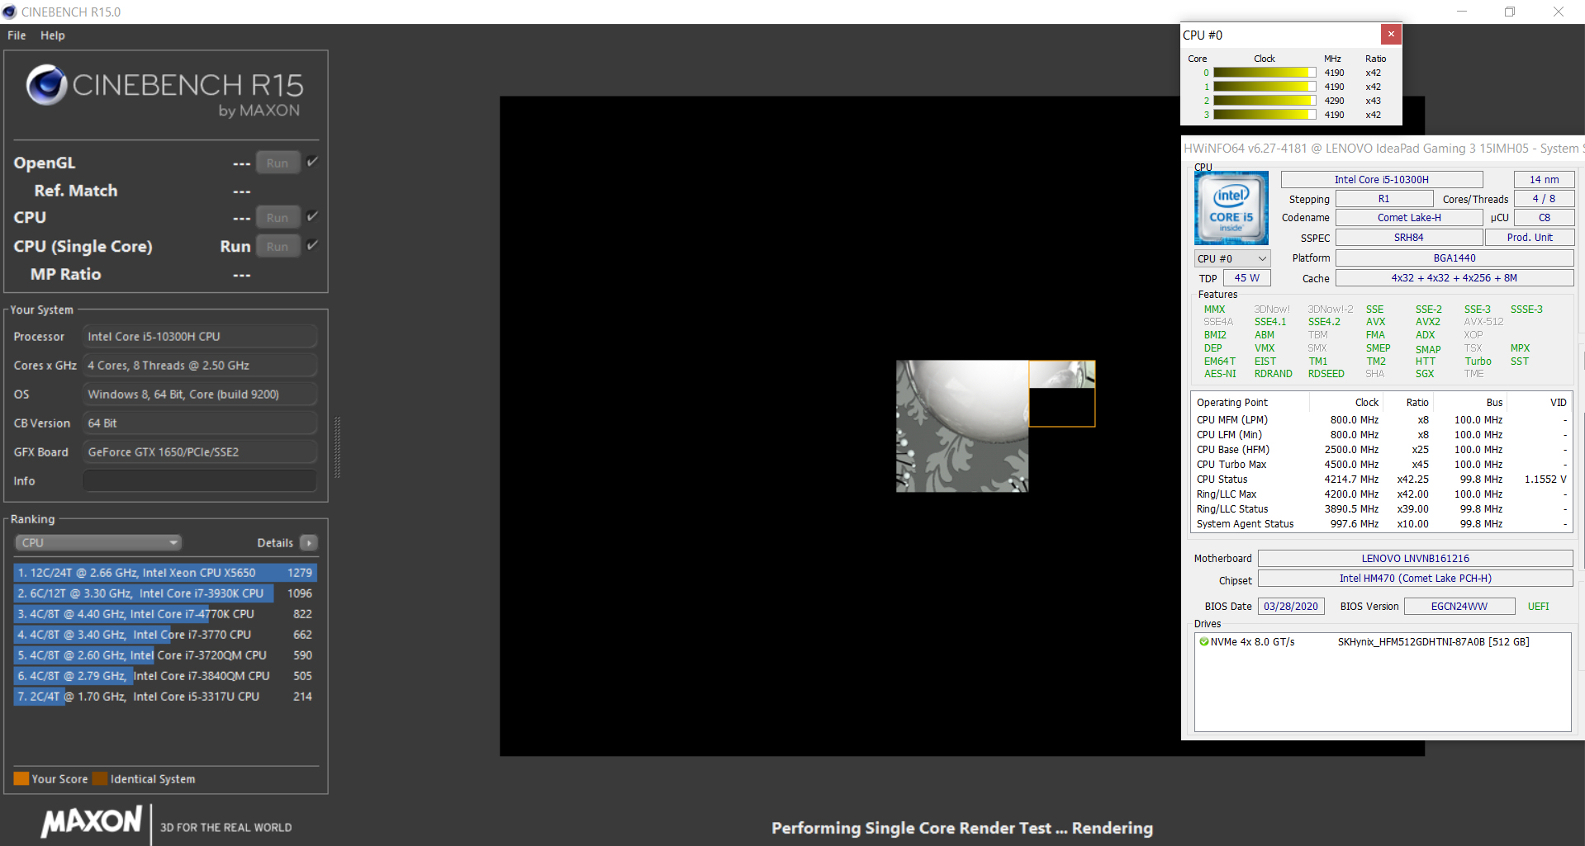The image size is (1585, 846).
Task: Click the Your Score orange color swatch
Action: click(x=21, y=779)
